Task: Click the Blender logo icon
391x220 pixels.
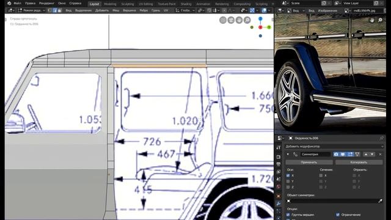Action: (9, 4)
